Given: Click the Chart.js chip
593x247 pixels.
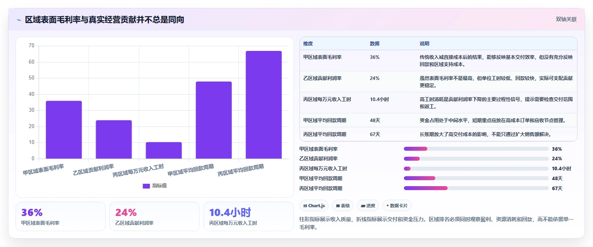Looking at the screenshot, I should [x=314, y=206].
